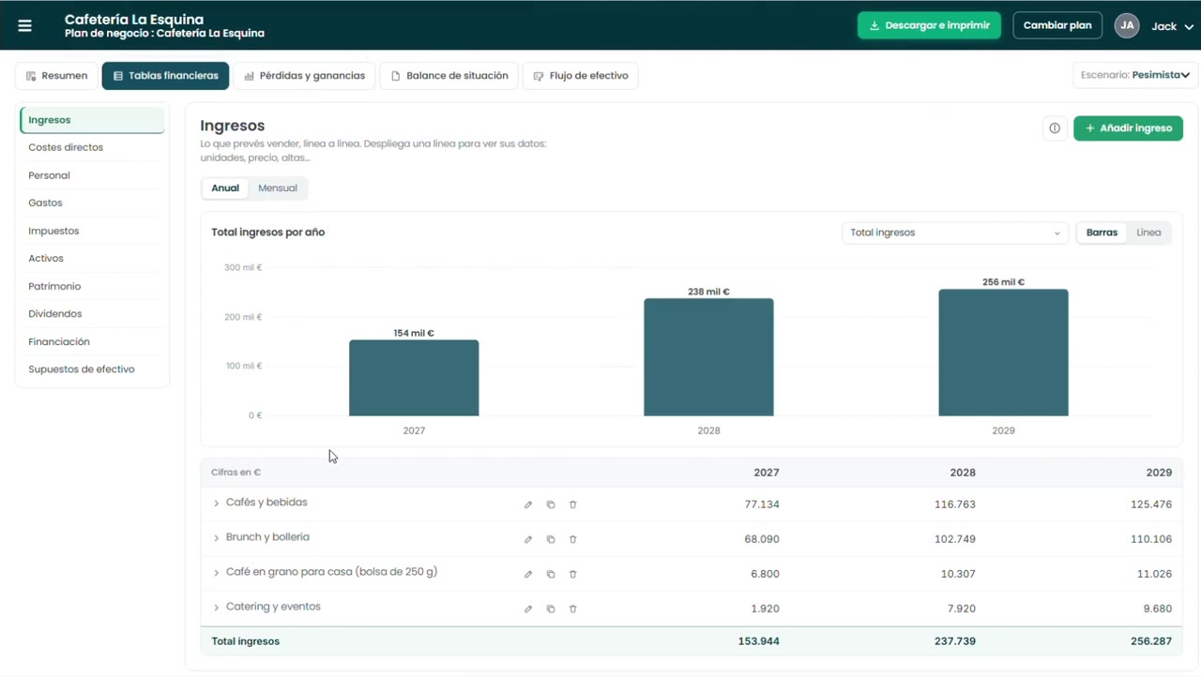Open Personal in the sidebar
Image resolution: width=1201 pixels, height=677 pixels.
tap(92, 175)
